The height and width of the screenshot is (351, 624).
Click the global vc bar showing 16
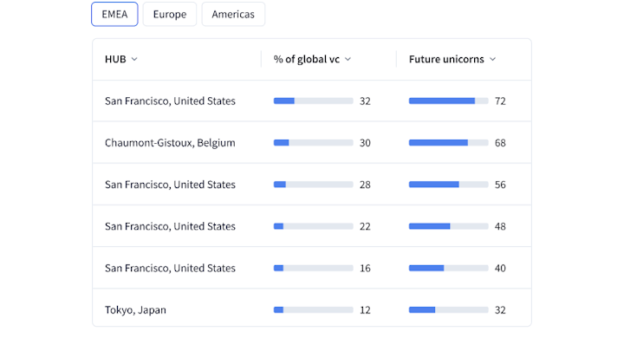[313, 268]
